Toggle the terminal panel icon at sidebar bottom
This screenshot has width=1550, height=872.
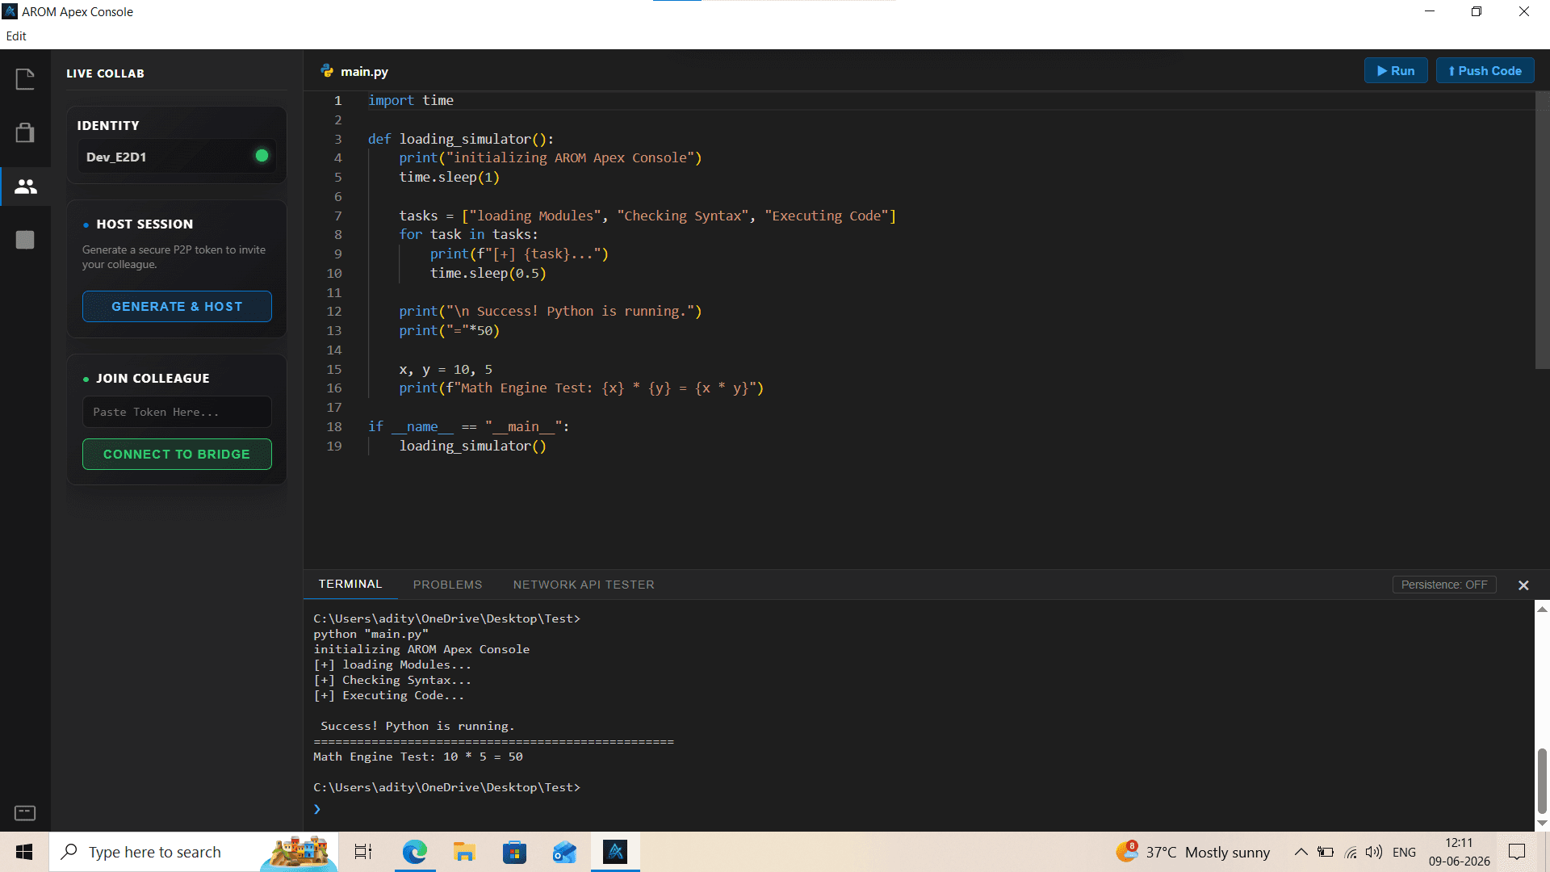click(25, 812)
